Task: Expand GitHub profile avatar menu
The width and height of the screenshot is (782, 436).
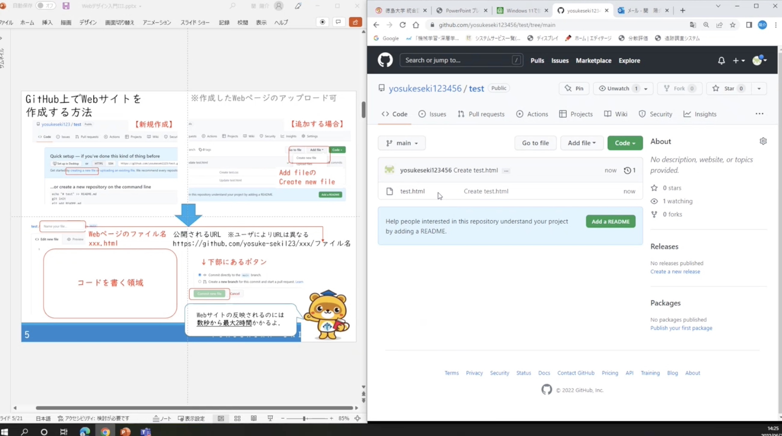Action: [759, 60]
